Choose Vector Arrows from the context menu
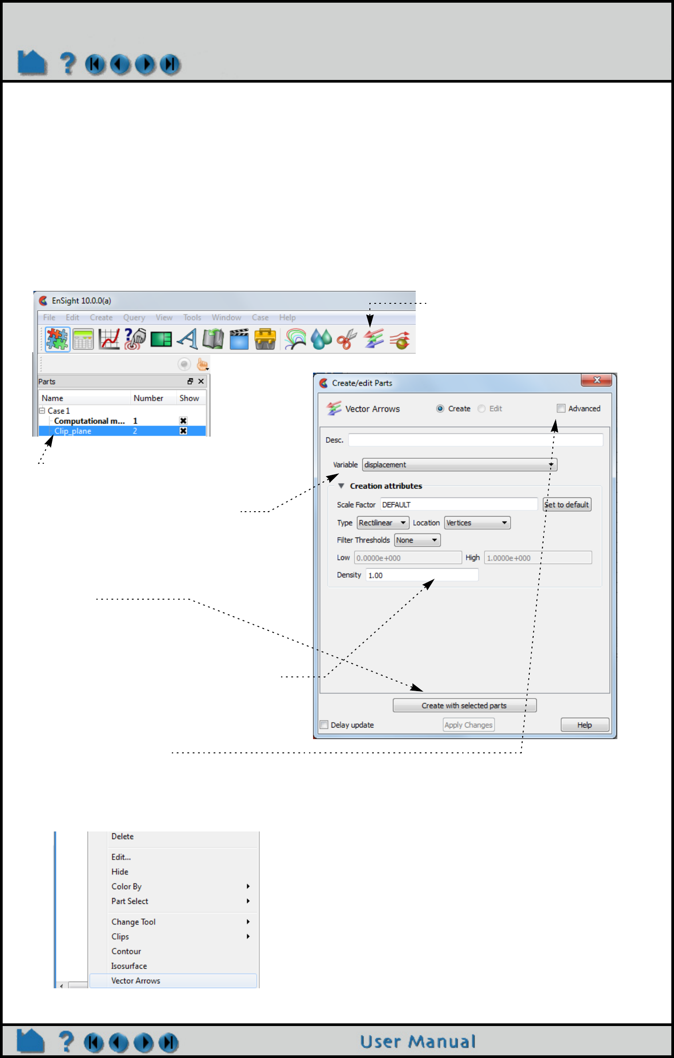Screen dimensions: 674x1058 [174, 981]
